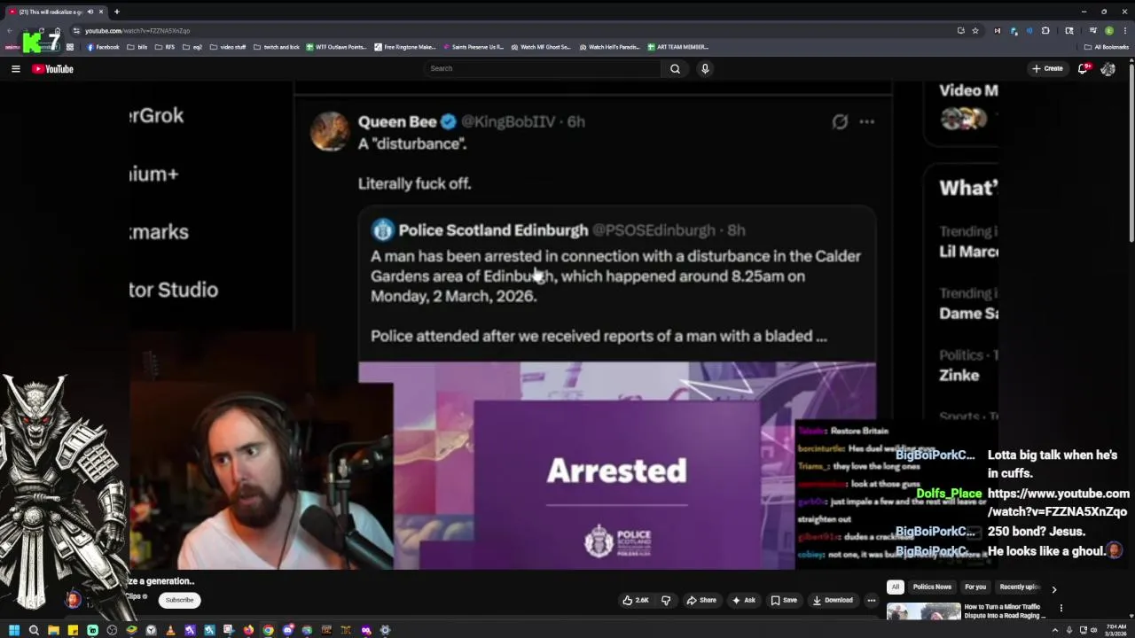This screenshot has height=638, width=1135.
Task: Open the bills bookmark folder
Action: tap(137, 47)
